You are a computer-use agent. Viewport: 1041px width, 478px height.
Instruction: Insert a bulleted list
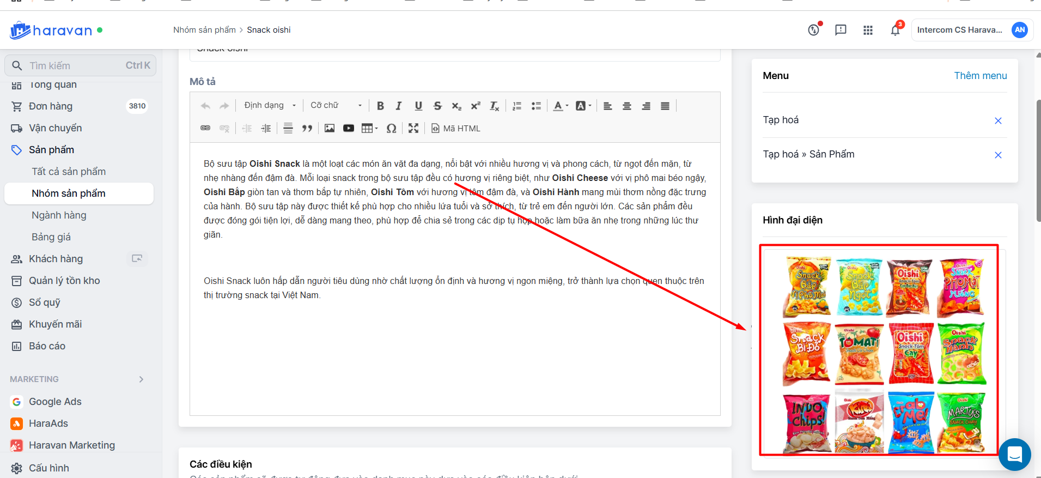click(536, 106)
